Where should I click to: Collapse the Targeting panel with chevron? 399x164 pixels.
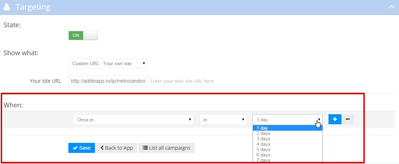391,6
